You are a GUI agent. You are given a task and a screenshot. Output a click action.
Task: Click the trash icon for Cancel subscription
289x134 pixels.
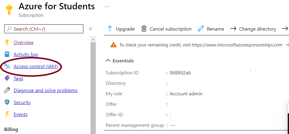(x=144, y=29)
